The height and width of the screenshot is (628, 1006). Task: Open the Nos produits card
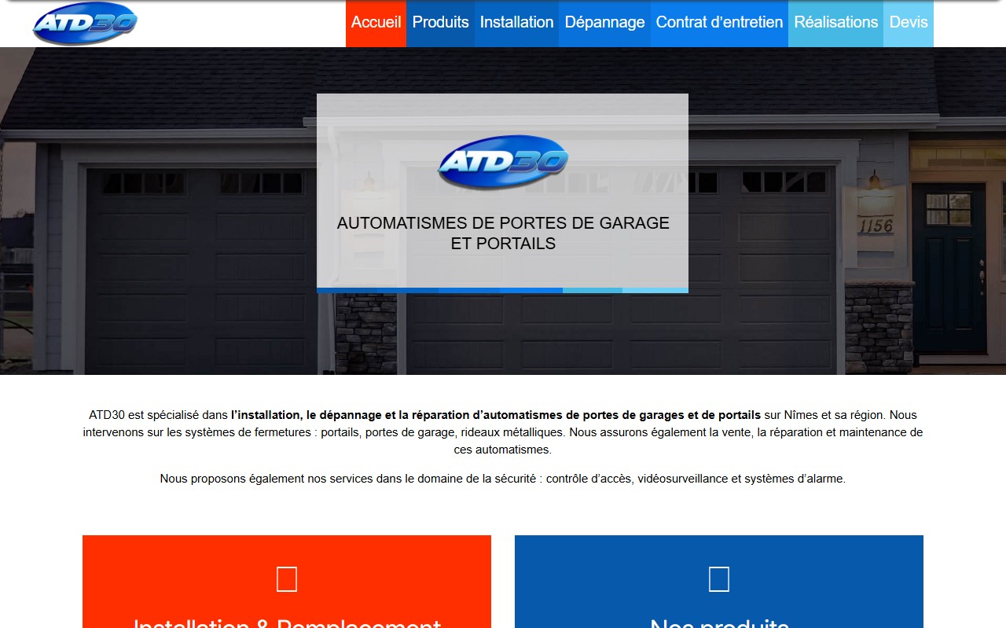tap(719, 582)
